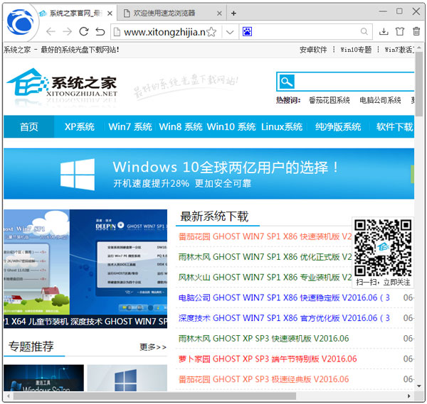Expand the address bar dropdown arrow

(229, 32)
